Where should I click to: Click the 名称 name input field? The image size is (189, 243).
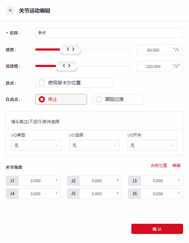click(x=109, y=33)
